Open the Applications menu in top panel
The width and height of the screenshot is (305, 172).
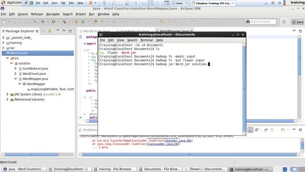(11, 2)
